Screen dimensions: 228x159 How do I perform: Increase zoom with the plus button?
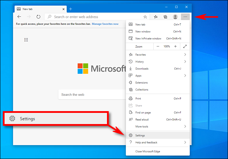[175, 46]
